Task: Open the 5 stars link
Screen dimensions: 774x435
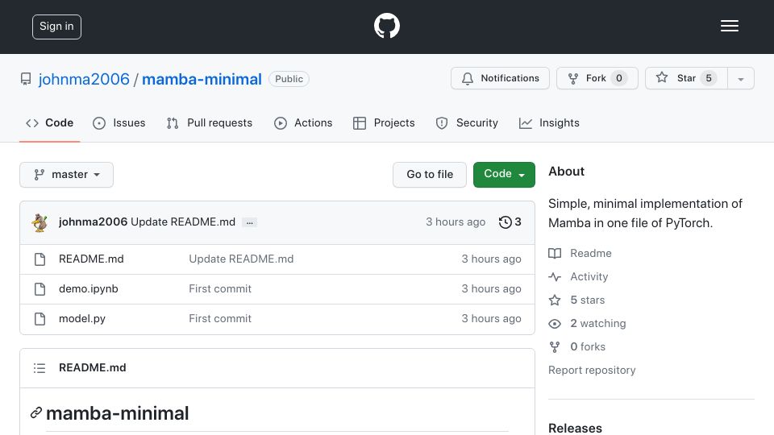Action: pyautogui.click(x=576, y=300)
